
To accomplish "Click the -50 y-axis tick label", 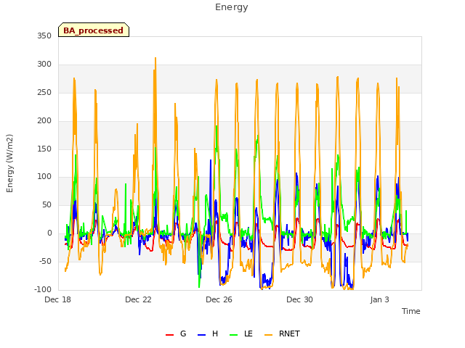I will pos(45,261).
